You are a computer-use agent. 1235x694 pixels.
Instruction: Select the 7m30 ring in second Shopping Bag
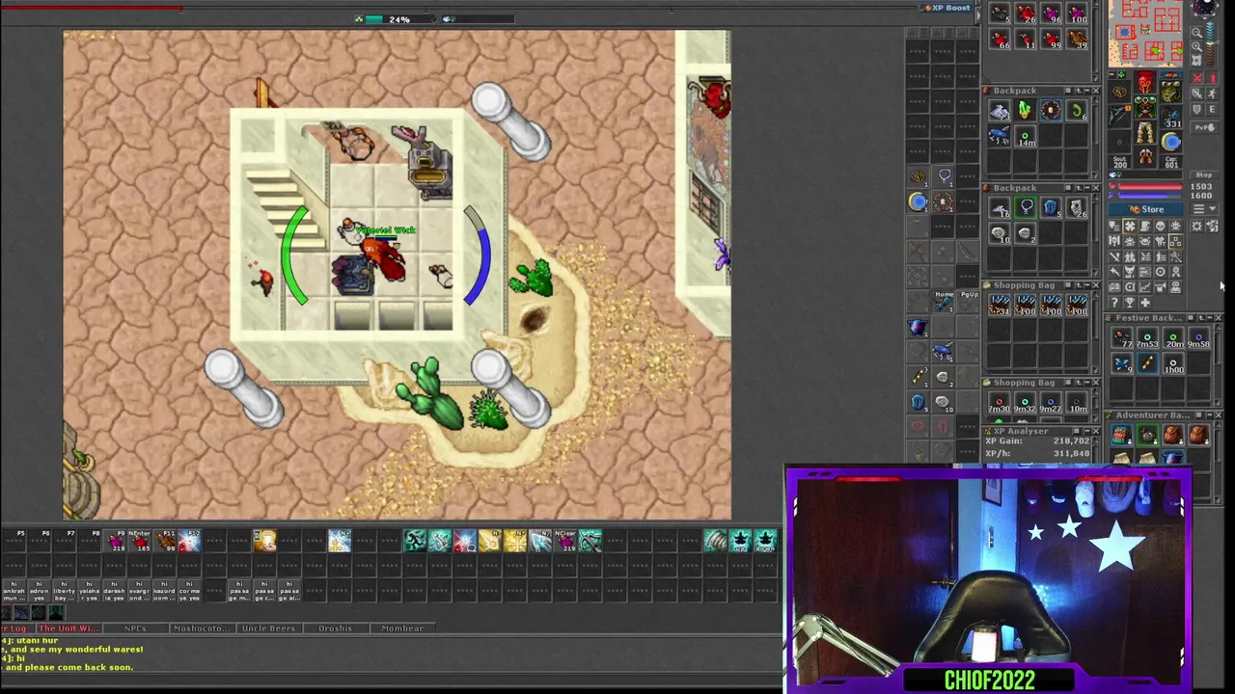(1000, 402)
